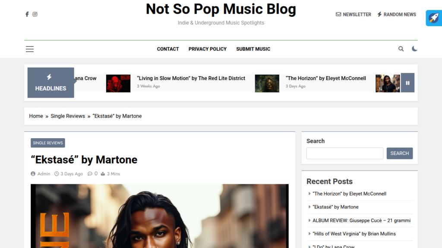Image resolution: width=442 pixels, height=248 pixels.
Task: Pause the headlines ticker
Action: coord(407,83)
